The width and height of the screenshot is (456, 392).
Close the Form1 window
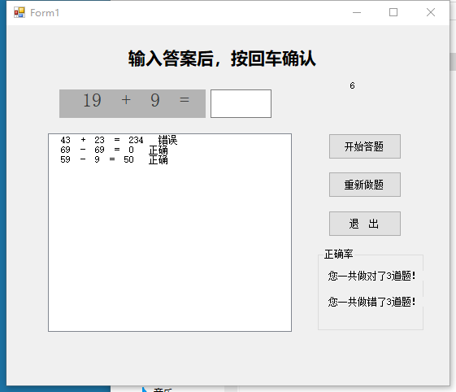(x=431, y=12)
